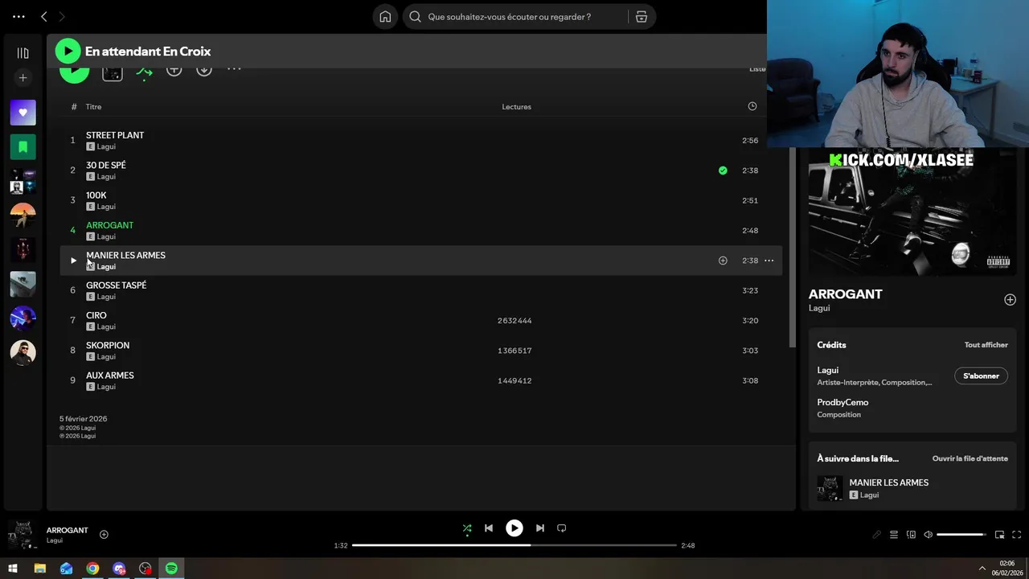Click ARROGANT title in bottom player bar
Image resolution: width=1029 pixels, height=579 pixels.
67,531
